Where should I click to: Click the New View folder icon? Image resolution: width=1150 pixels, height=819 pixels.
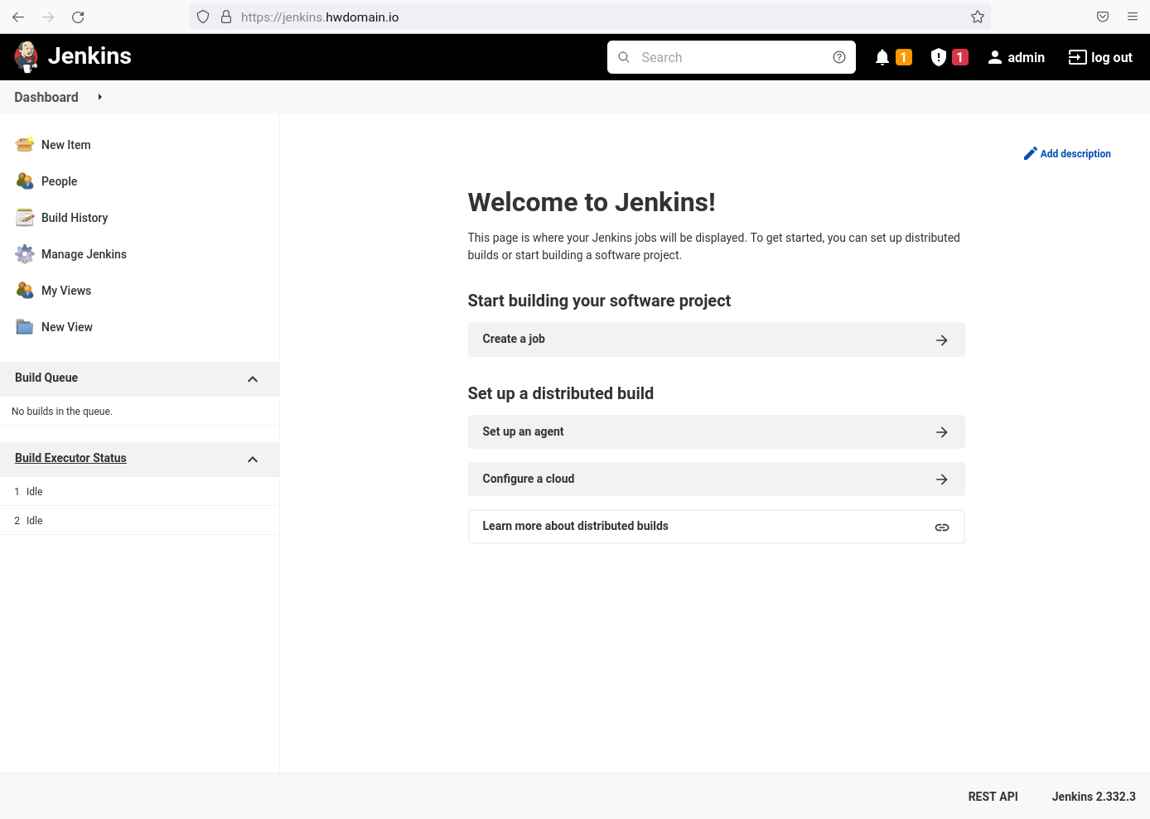tap(25, 327)
